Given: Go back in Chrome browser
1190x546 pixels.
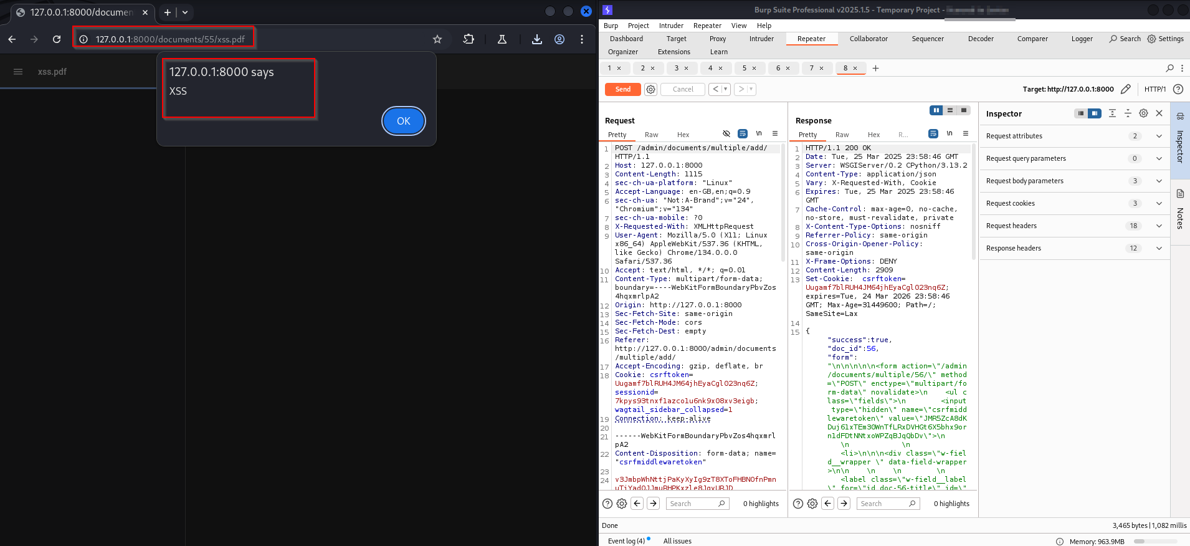Looking at the screenshot, I should [12, 39].
